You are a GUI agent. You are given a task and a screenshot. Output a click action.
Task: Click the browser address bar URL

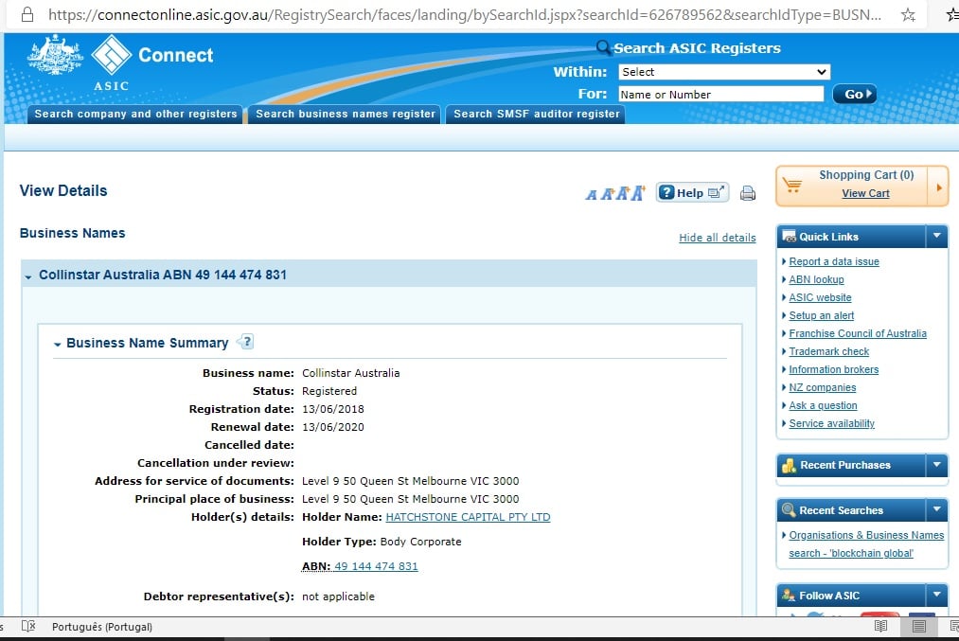pyautogui.click(x=465, y=15)
